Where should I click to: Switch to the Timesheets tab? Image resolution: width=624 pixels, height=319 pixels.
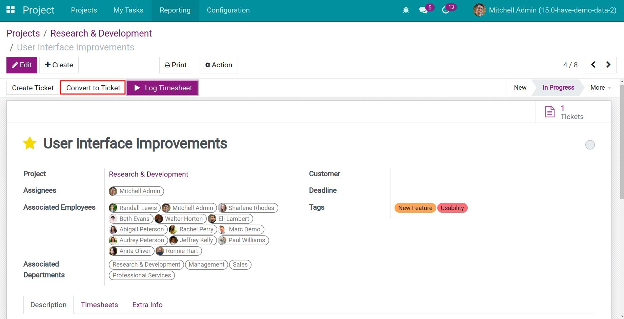tap(99, 305)
